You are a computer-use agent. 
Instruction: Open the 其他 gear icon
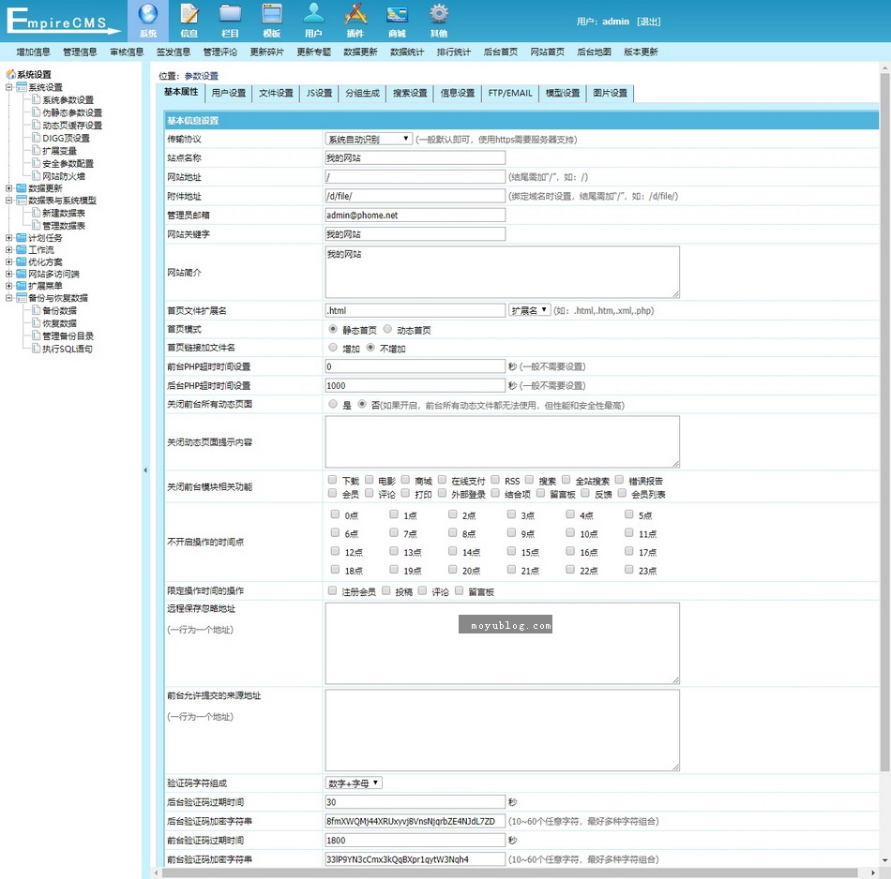point(439,14)
